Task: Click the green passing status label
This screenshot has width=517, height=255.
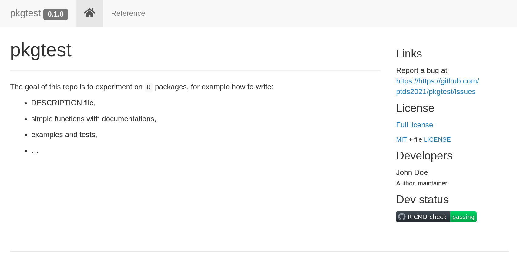Action: pos(463,217)
